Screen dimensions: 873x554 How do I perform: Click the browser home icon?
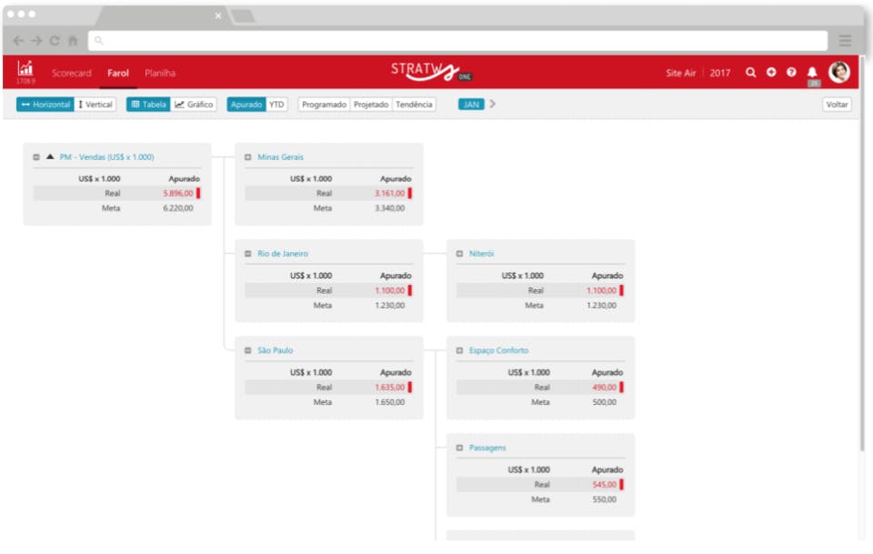point(73,41)
